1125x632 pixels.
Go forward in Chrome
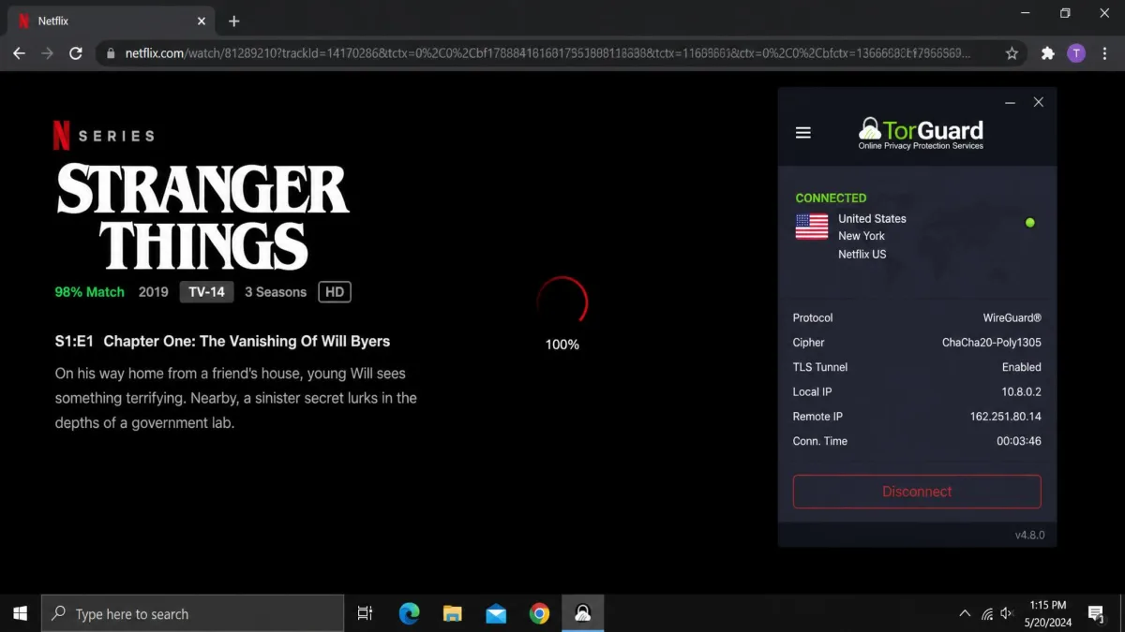click(x=47, y=53)
